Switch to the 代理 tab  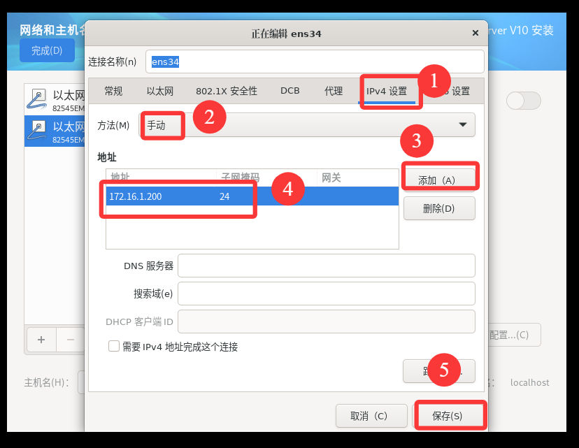(334, 91)
